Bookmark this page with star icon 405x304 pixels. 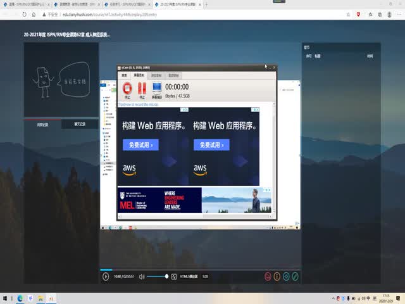pyautogui.click(x=348, y=15)
